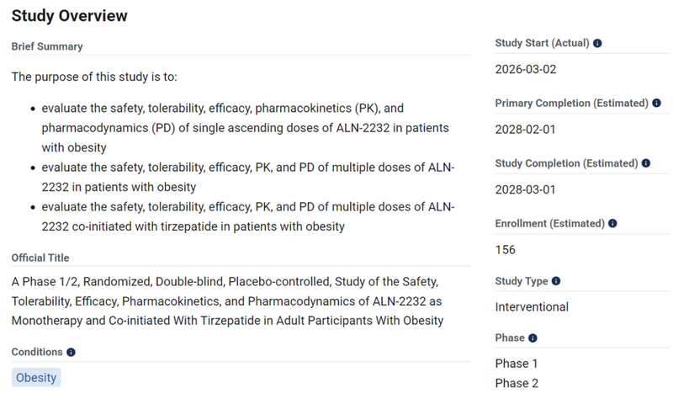This screenshot has height=399, width=673.
Task: Click the Study Completion (Estimated) info icon
Action: [645, 163]
